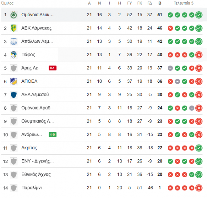Click the Τελευταία 5 column header
Viewport: 207px width, 198px height.
(184, 3)
